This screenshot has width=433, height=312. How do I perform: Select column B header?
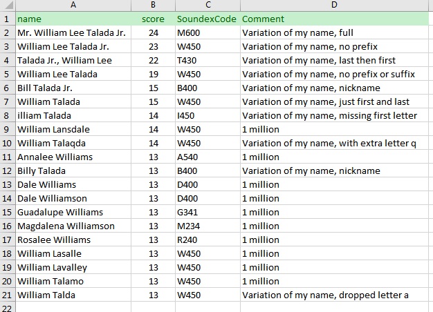pos(152,6)
